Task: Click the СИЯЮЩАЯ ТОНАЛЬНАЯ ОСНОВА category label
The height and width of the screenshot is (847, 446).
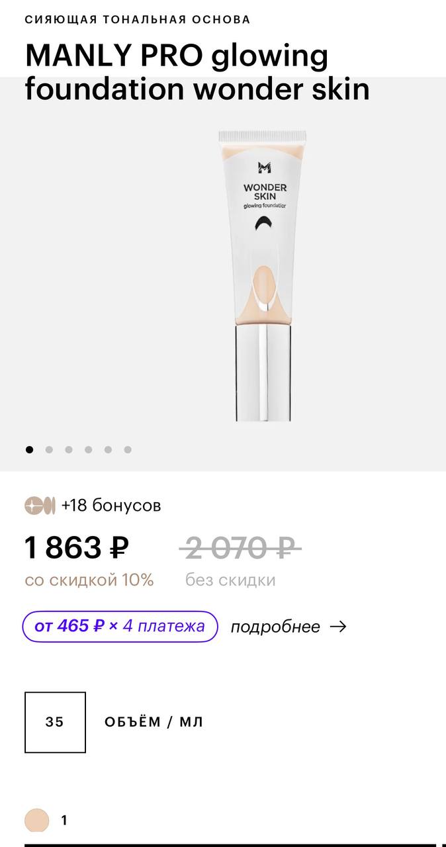Action: coord(138,19)
